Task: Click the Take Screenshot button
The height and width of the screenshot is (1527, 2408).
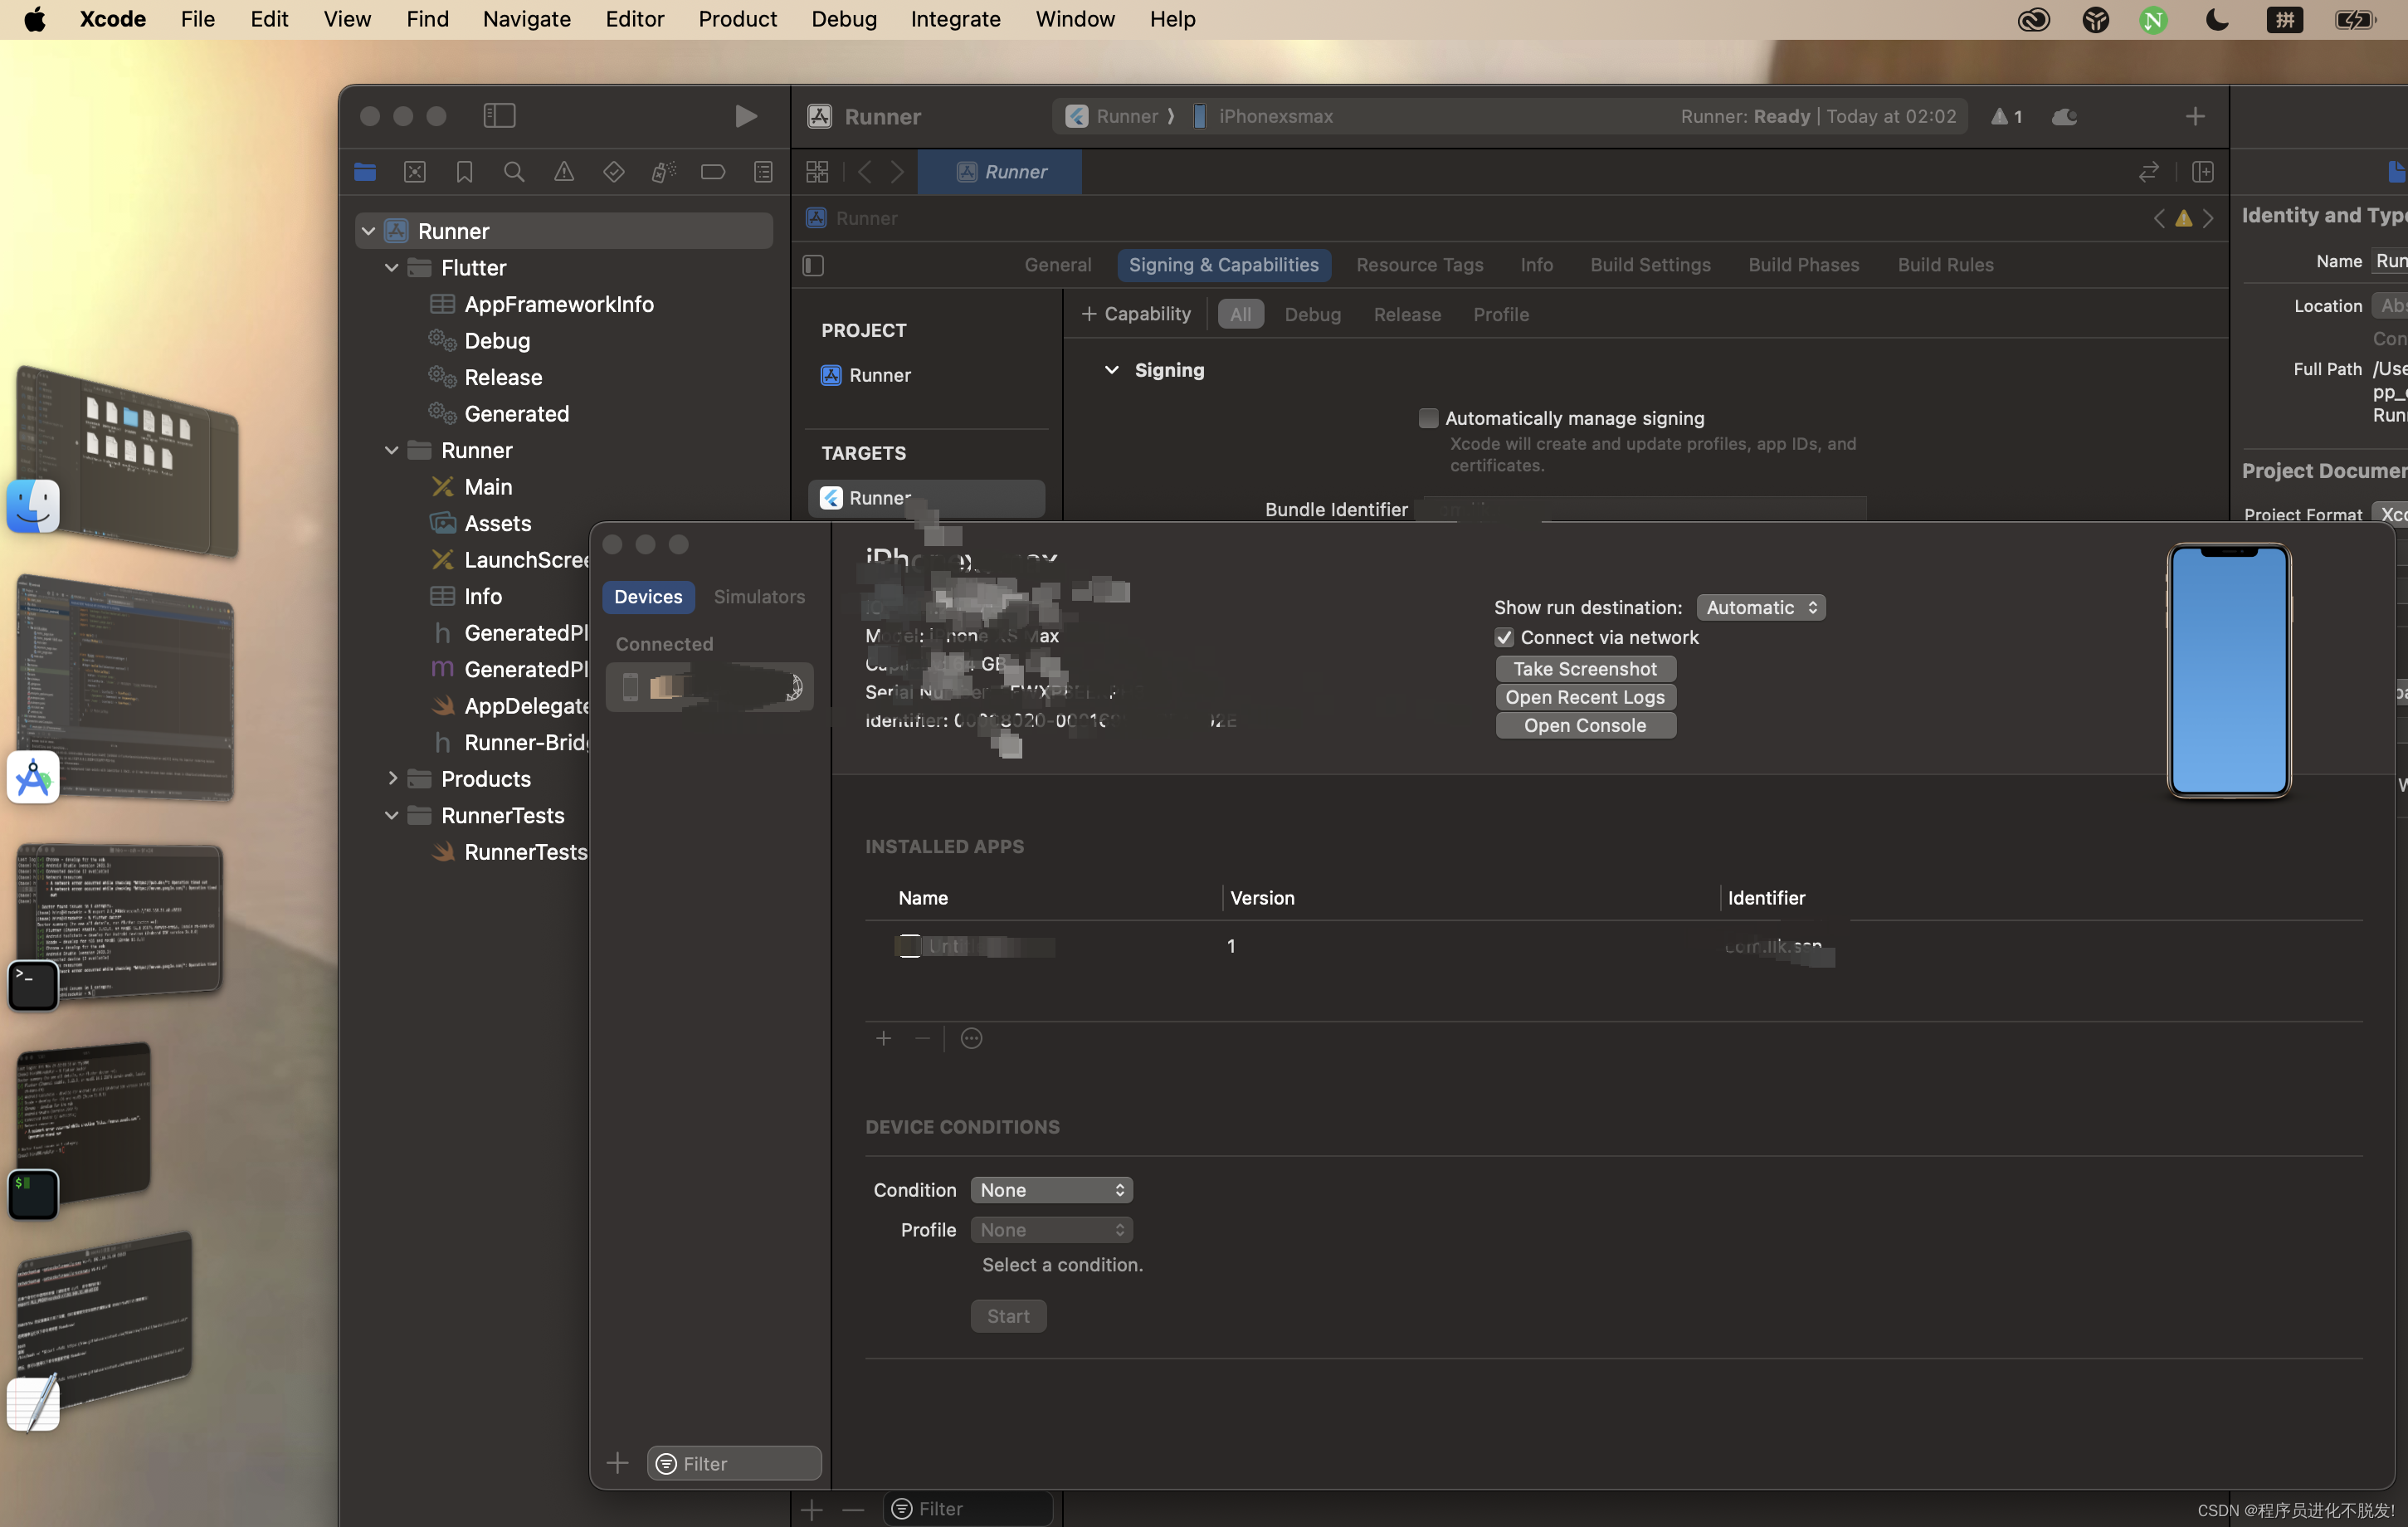Action: (1585, 668)
